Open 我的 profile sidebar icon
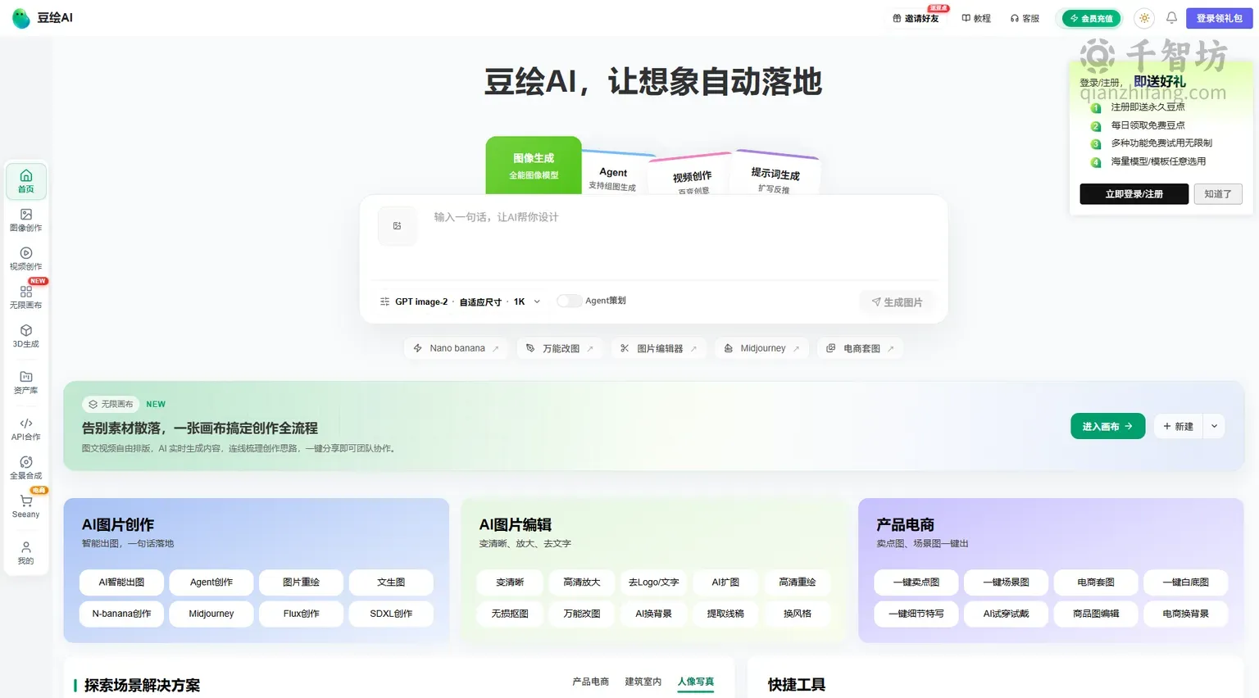This screenshot has height=698, width=1259. pos(26,553)
